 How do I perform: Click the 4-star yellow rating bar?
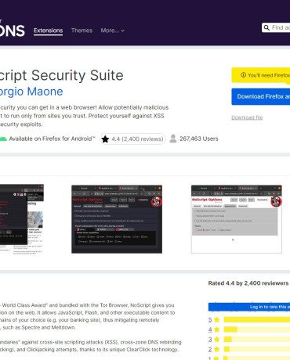tap(257, 329)
